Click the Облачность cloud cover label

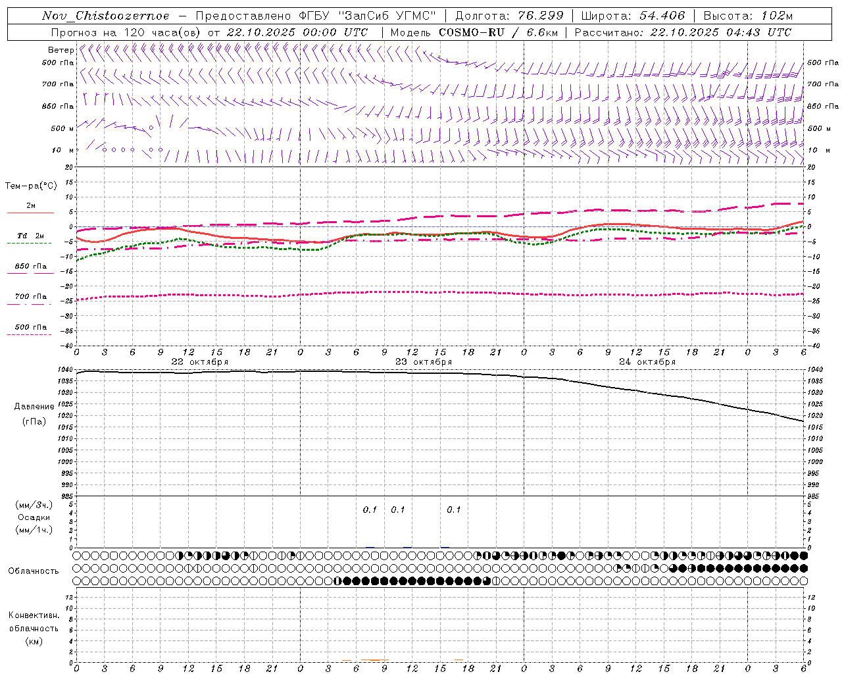34,571
